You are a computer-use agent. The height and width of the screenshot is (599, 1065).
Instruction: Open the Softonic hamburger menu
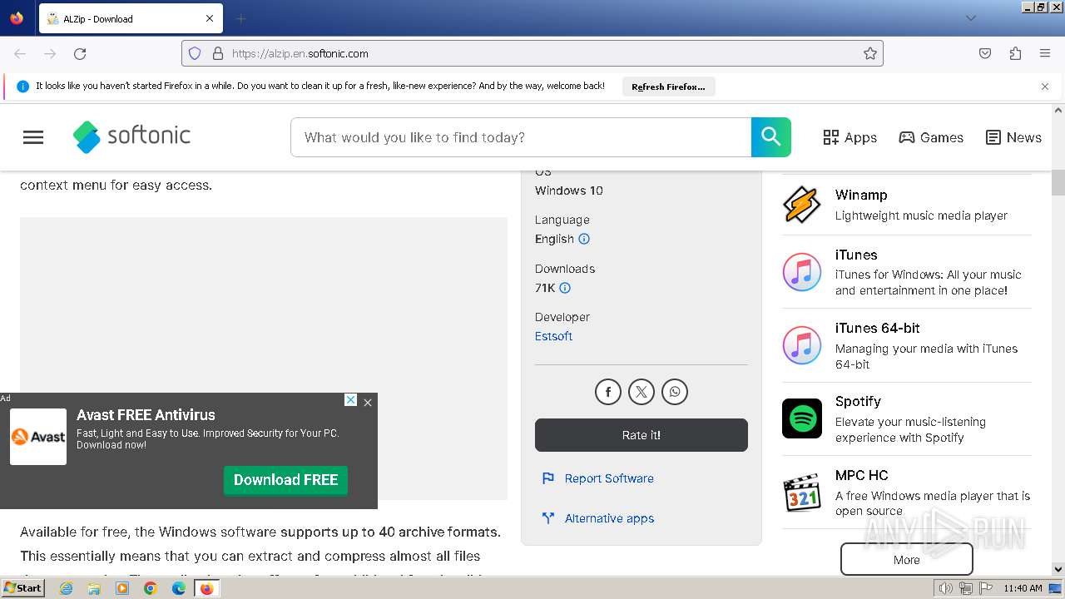33,137
